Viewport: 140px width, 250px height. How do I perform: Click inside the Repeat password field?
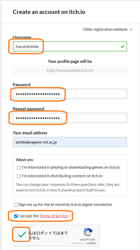[70, 118]
